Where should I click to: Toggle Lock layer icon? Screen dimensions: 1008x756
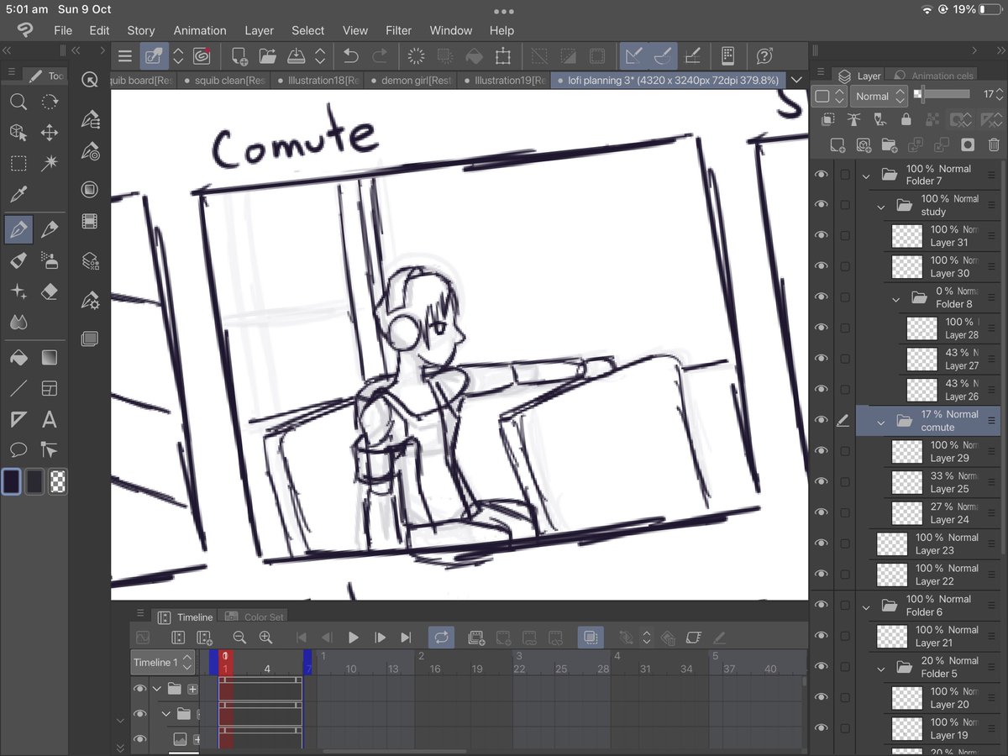click(906, 119)
